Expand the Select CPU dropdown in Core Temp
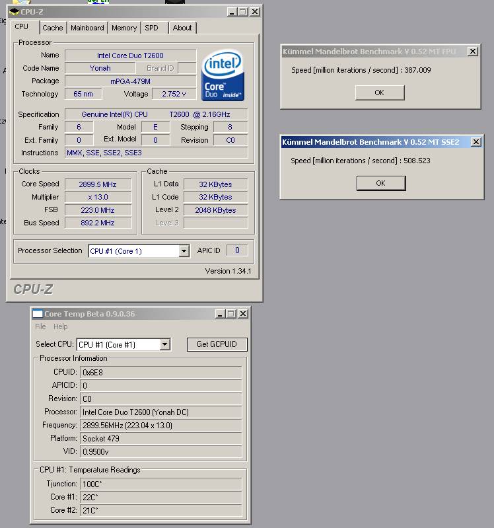 click(164, 344)
